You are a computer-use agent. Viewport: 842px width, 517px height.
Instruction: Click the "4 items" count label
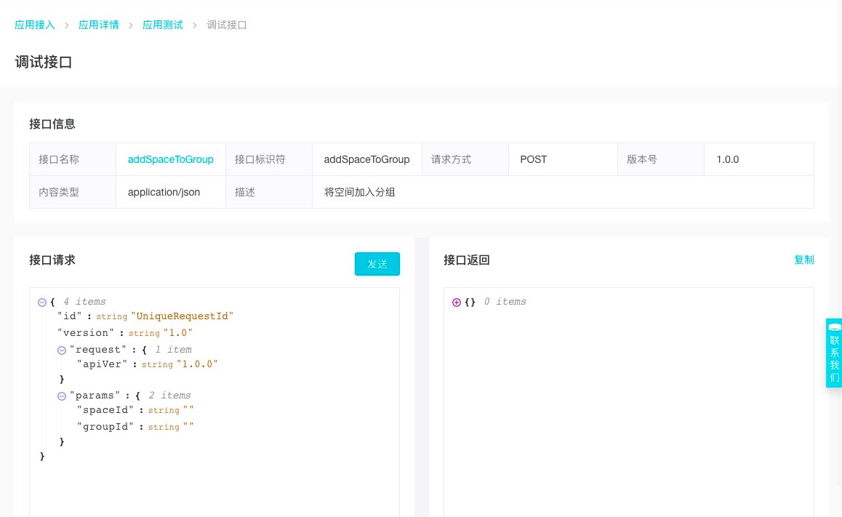84,302
